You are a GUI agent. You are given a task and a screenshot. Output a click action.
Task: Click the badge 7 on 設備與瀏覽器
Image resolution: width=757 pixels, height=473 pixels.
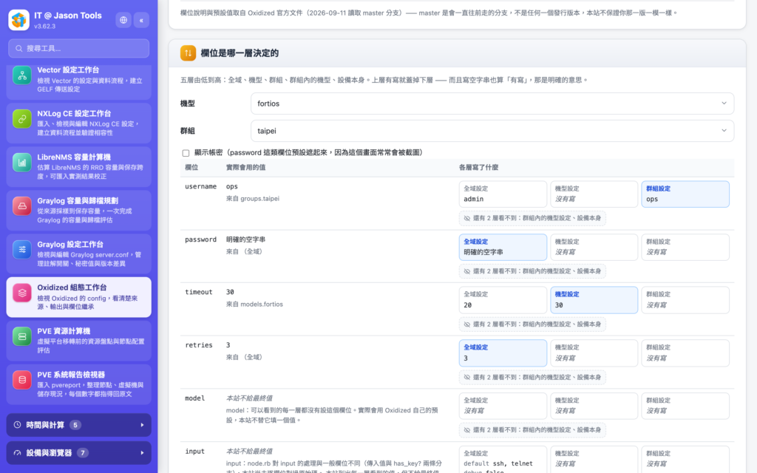coord(83,453)
